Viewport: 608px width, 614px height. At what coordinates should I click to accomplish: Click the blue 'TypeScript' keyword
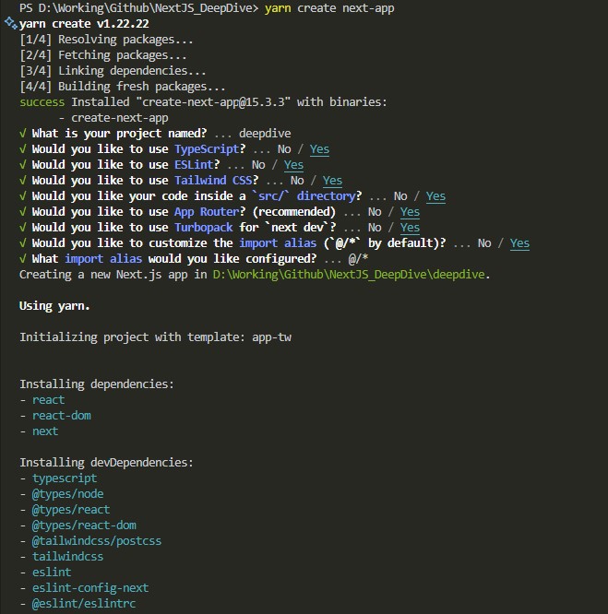207,149
